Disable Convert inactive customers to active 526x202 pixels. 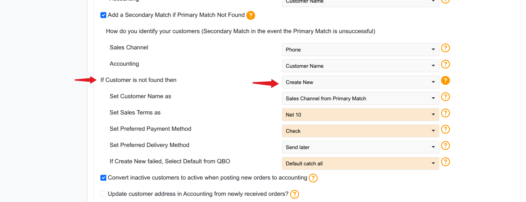point(103,178)
